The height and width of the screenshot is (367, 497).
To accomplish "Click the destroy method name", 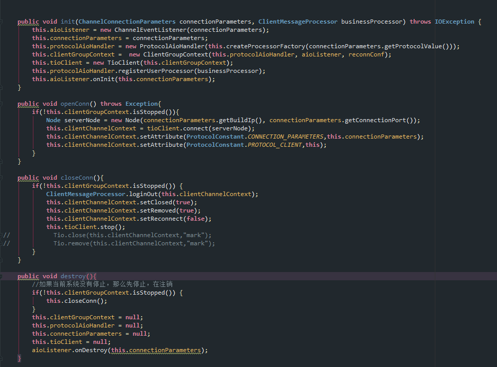I will coord(73,276).
